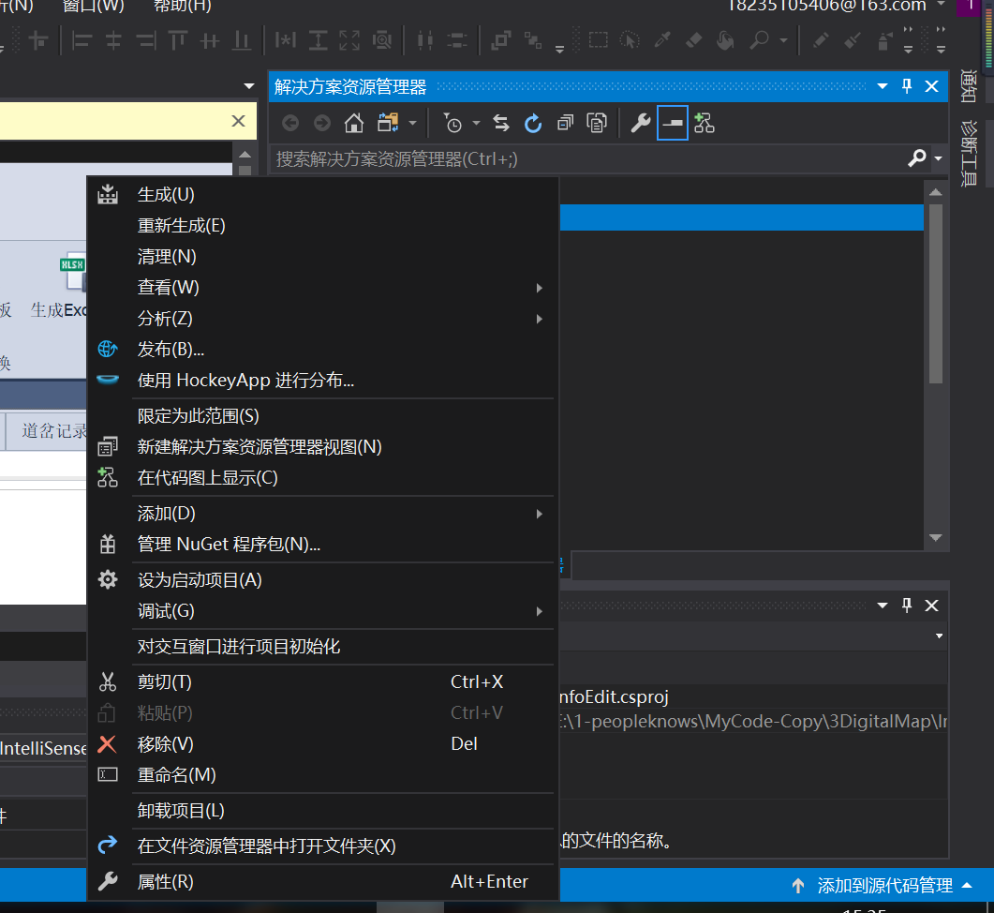Click 添加到源代码管理 in the status bar
Image resolution: width=994 pixels, height=913 pixels.
click(x=882, y=885)
